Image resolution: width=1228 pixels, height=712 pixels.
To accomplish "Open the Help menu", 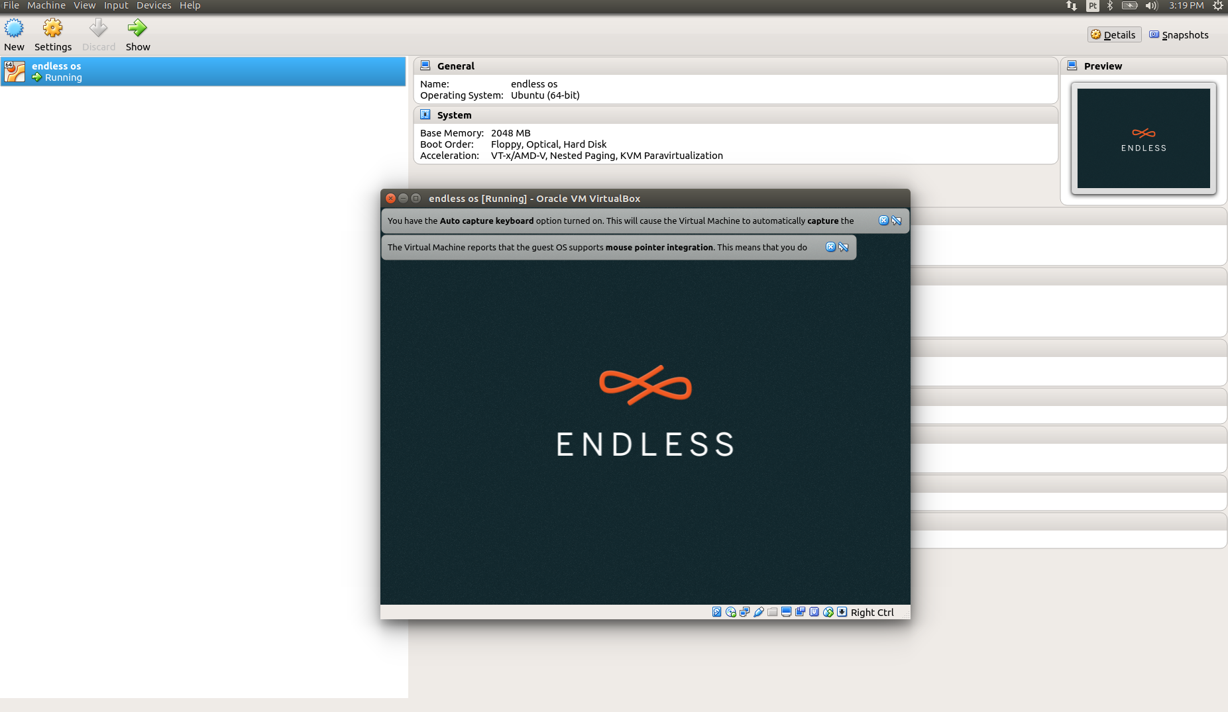I will pos(190,5).
